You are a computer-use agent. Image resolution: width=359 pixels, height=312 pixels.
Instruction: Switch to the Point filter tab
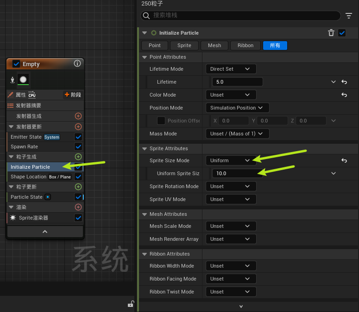point(155,45)
